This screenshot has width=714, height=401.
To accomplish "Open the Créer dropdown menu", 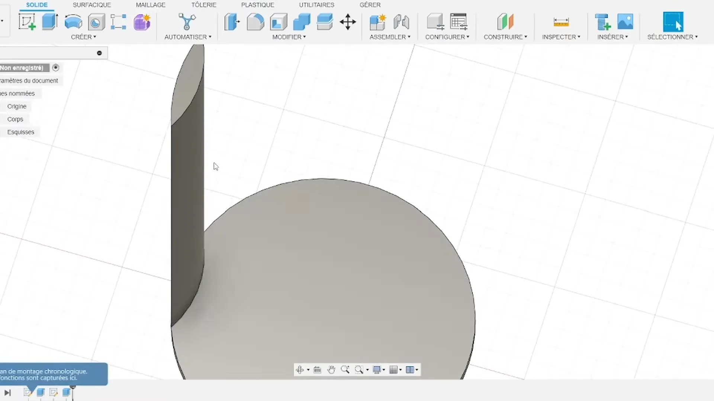I will [84, 37].
